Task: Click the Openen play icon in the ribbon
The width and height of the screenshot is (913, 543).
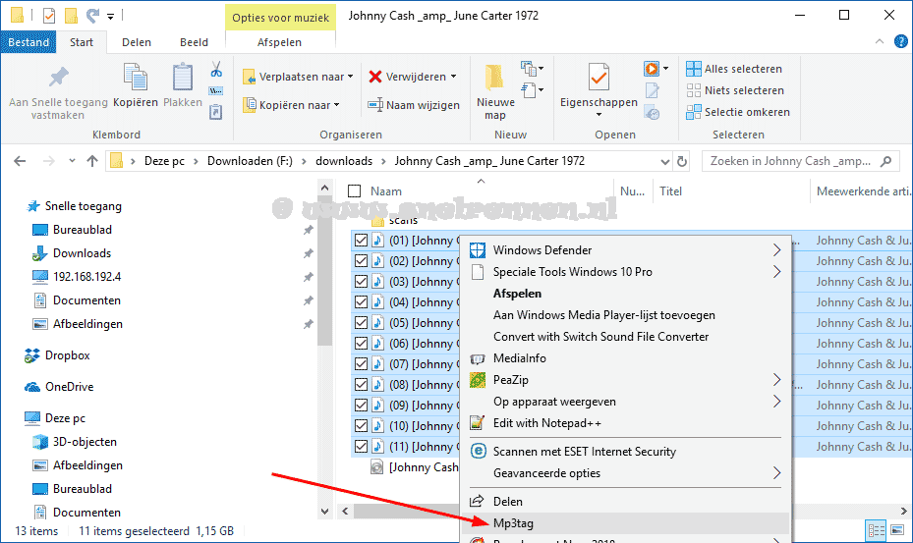Action: pyautogui.click(x=652, y=69)
